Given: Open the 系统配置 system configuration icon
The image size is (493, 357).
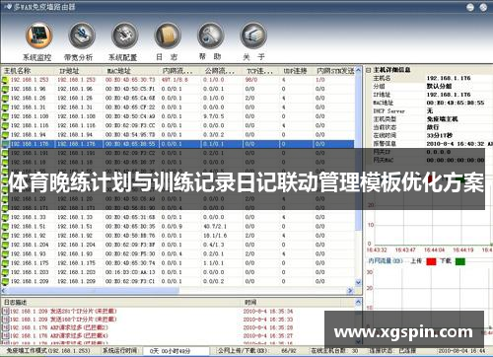Looking at the screenshot, I should 124,36.
